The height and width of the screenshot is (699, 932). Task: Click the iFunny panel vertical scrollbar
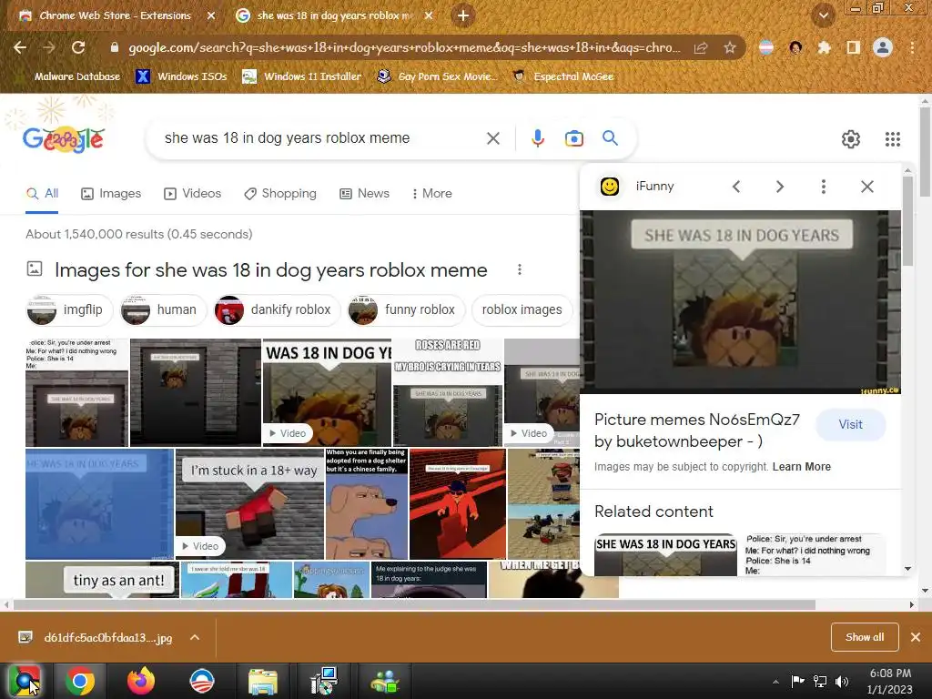click(907, 221)
